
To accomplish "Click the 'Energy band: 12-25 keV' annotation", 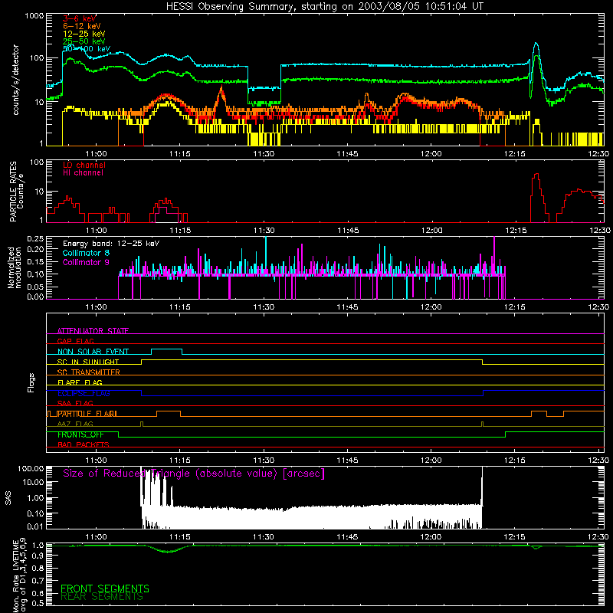I will click(111, 244).
